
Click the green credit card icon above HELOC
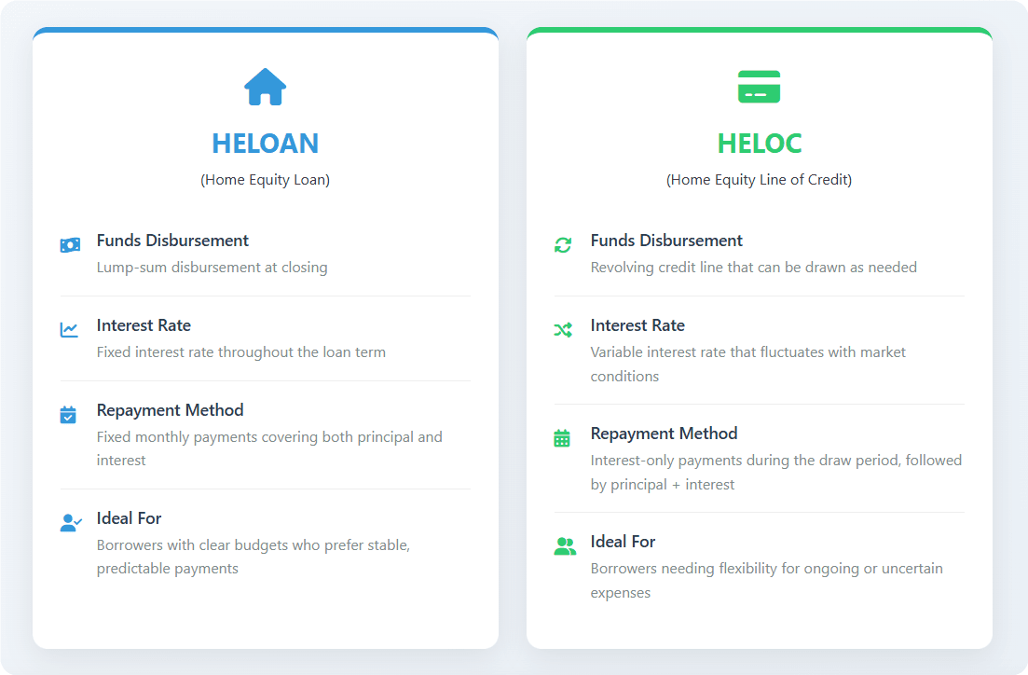point(759,87)
